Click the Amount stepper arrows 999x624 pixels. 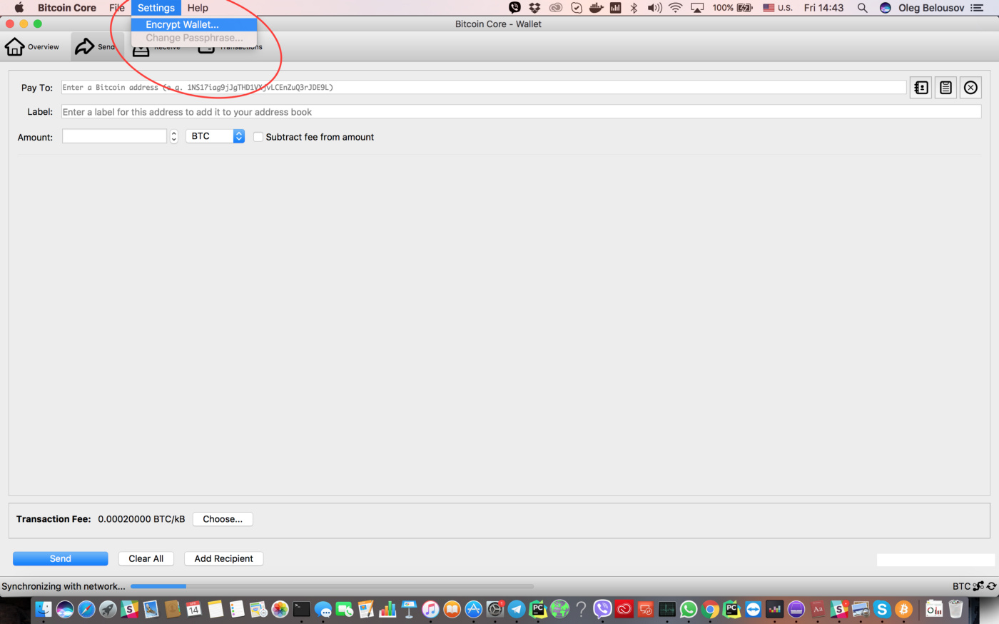tap(173, 136)
